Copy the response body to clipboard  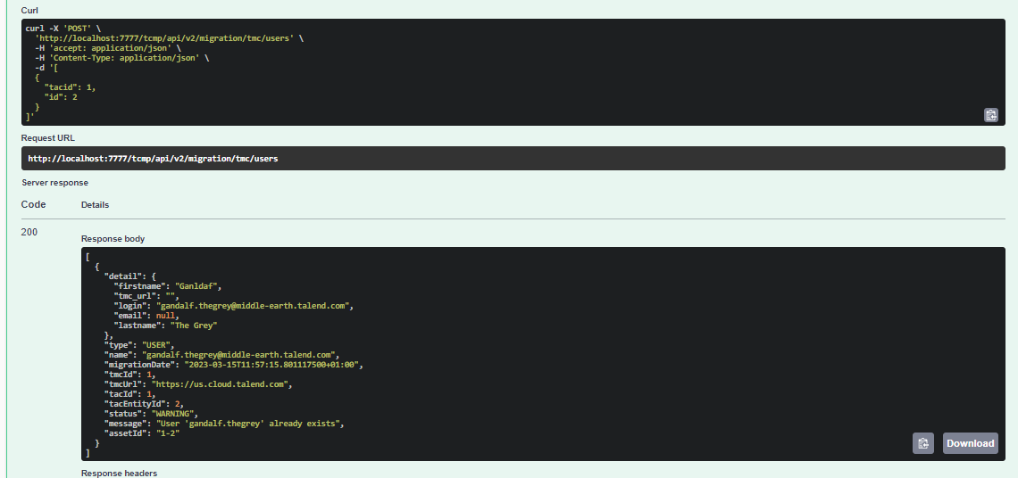coord(923,443)
